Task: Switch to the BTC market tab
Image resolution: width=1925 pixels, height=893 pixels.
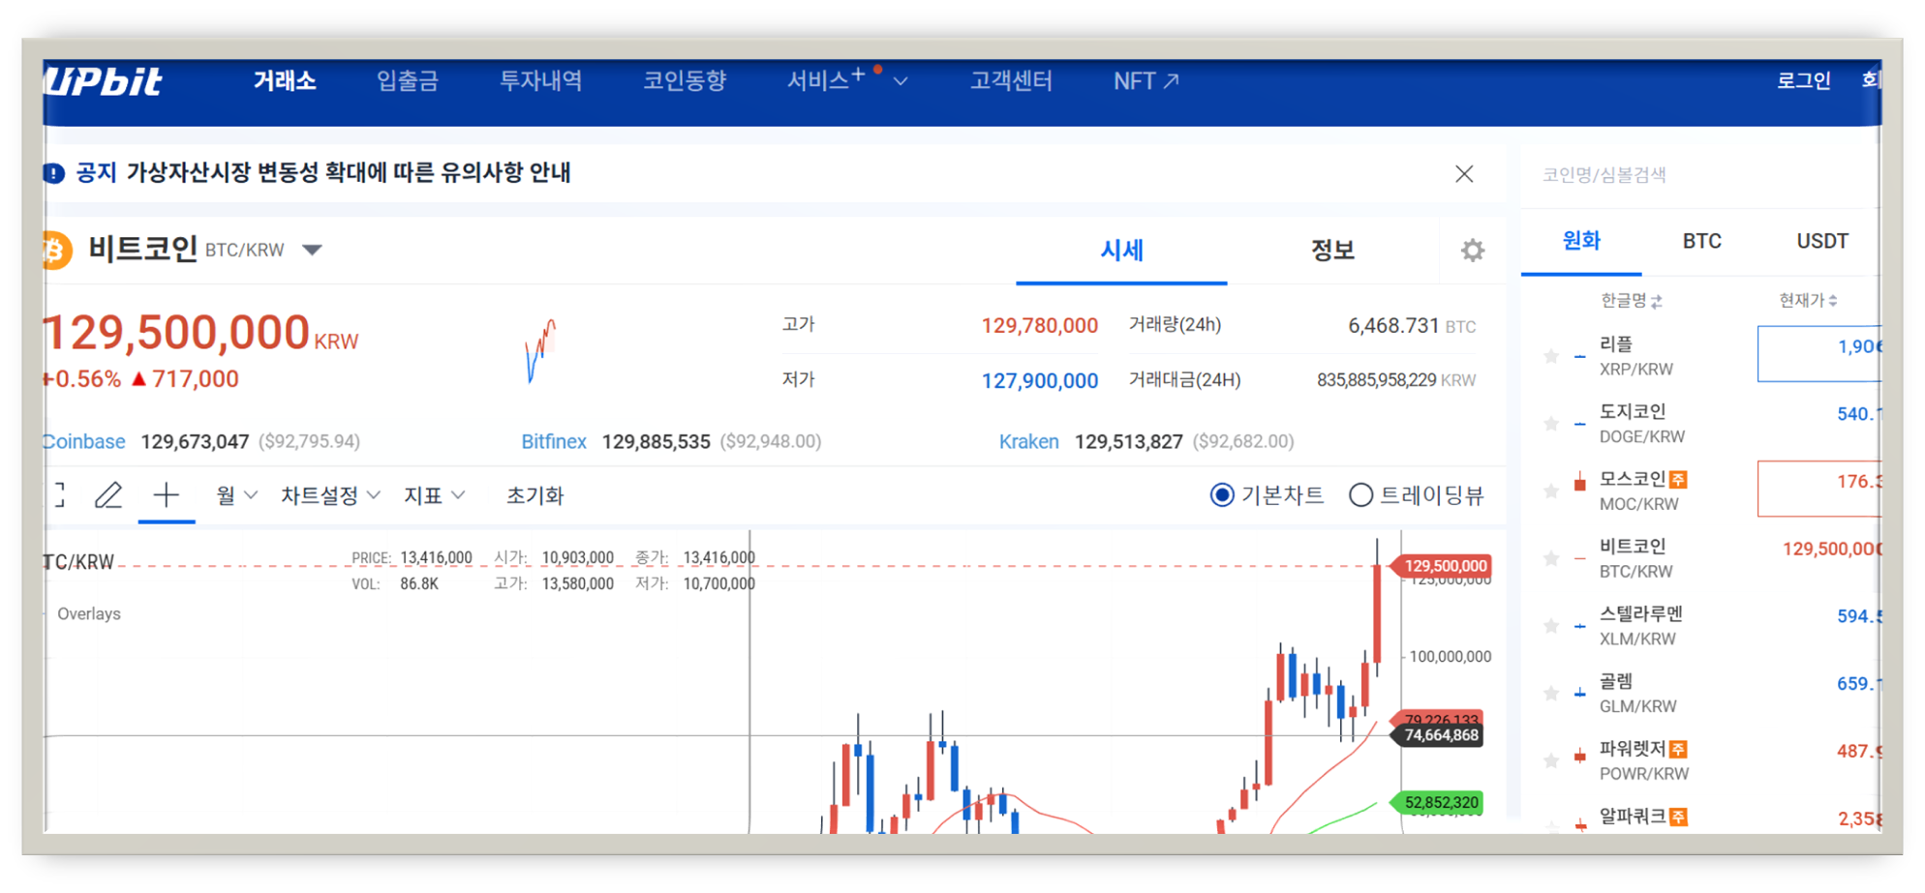Action: point(1701,241)
